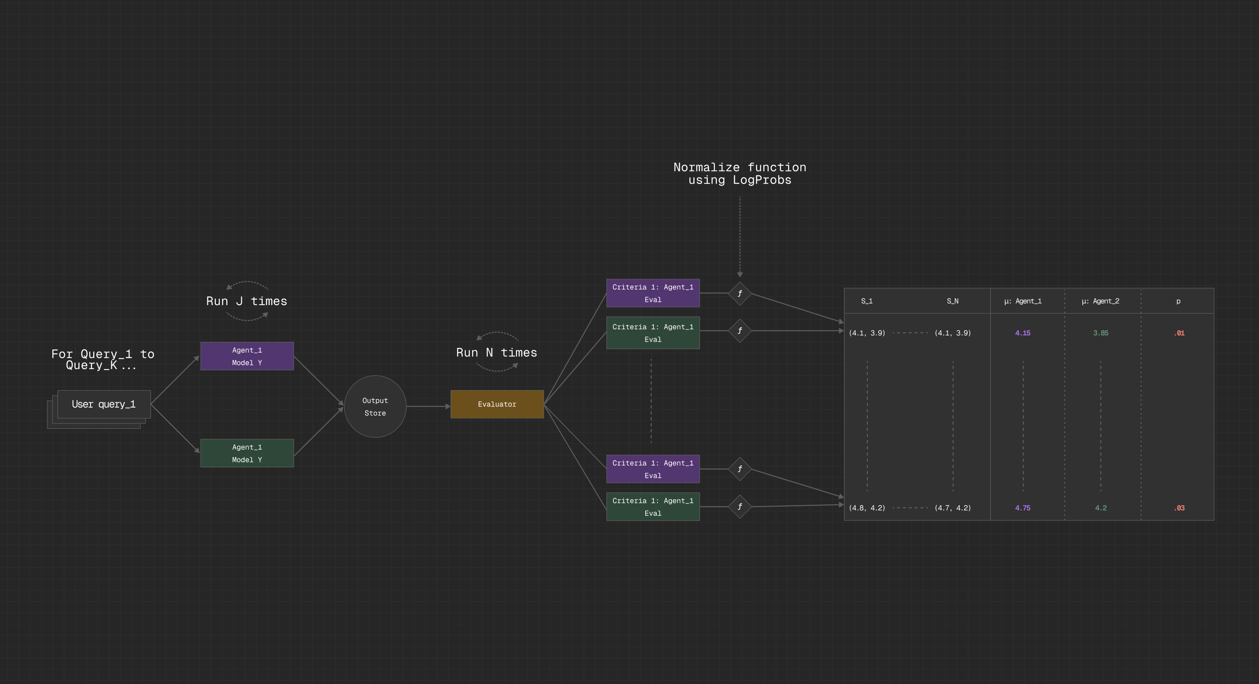Image resolution: width=1259 pixels, height=684 pixels.
Task: Select bottom green Criteria 1 Eval box
Action: click(x=652, y=507)
